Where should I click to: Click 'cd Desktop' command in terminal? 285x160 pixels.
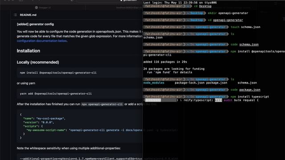point(203,6)
